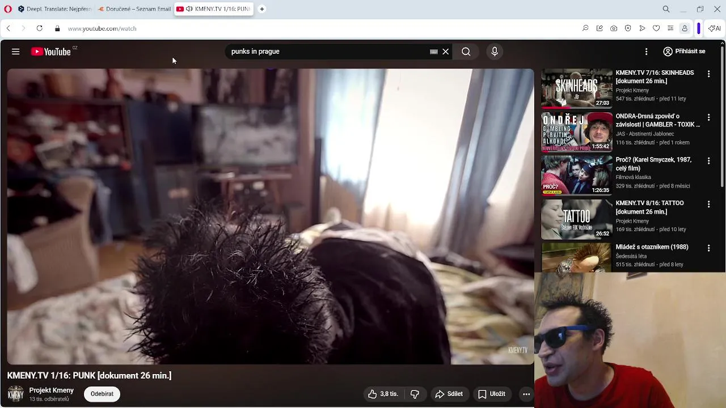Click the main video player
This screenshot has height=408, width=726.
(x=271, y=216)
